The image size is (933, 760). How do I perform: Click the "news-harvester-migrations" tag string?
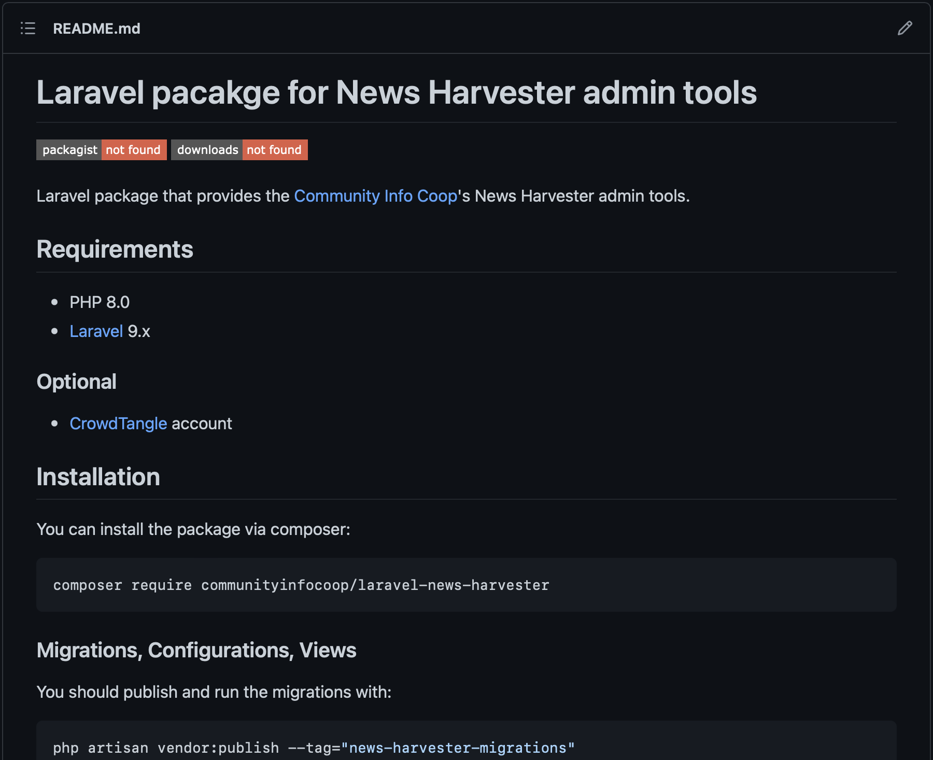click(x=458, y=748)
